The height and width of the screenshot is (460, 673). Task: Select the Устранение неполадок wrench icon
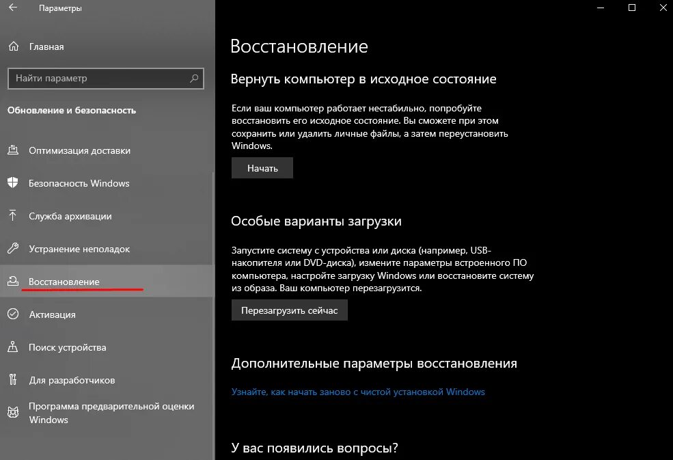pos(14,249)
